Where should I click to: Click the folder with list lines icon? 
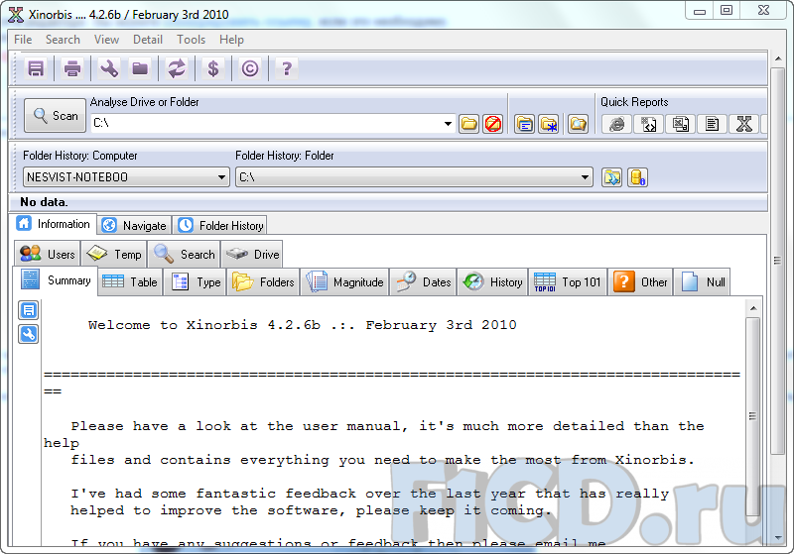[x=524, y=123]
